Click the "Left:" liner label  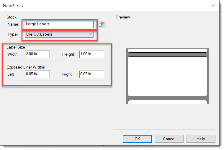11,74
